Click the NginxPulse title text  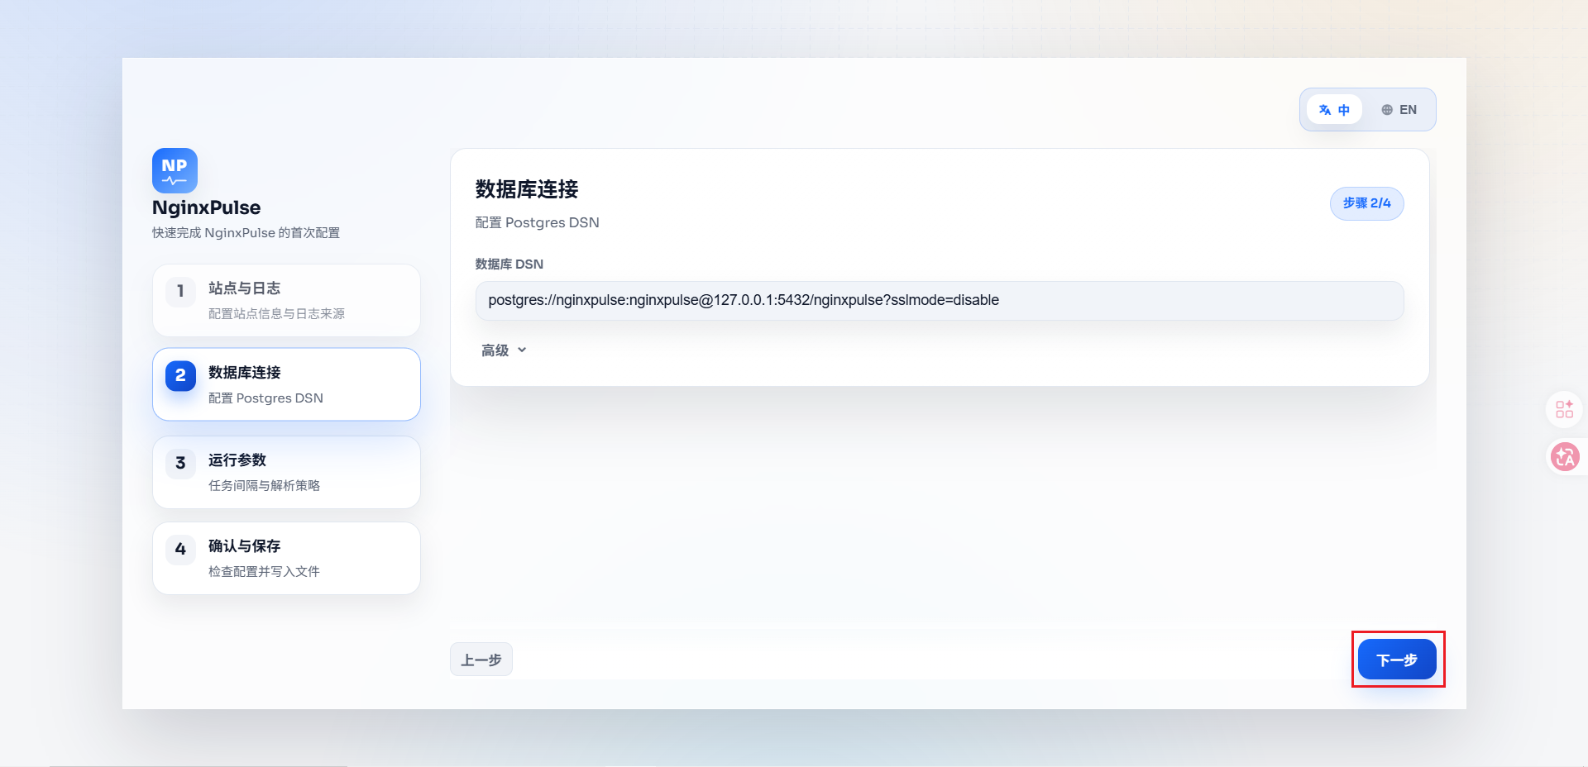(x=206, y=207)
